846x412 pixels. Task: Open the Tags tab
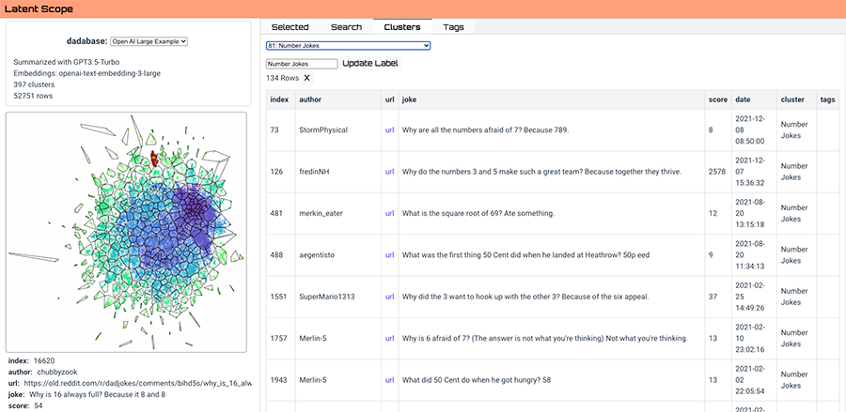point(453,27)
